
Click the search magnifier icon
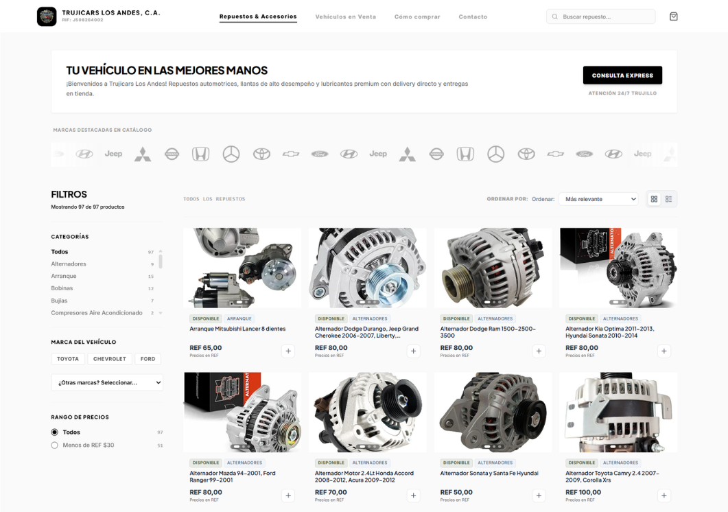click(554, 16)
